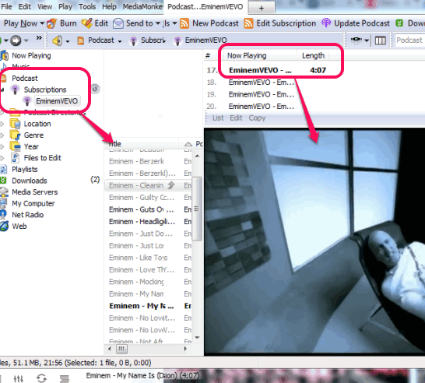This screenshot has width=425, height=383.
Task: Add a new tab with the plus button
Action: (x=262, y=8)
